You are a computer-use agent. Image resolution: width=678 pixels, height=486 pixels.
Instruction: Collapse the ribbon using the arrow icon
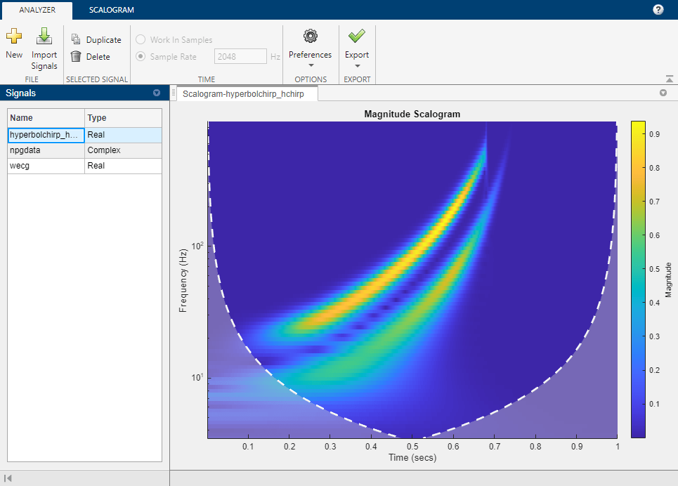pyautogui.click(x=670, y=79)
